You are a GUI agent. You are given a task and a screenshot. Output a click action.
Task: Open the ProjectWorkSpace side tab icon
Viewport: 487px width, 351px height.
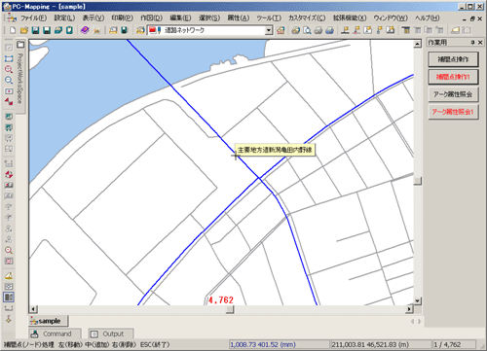pyautogui.click(x=20, y=45)
